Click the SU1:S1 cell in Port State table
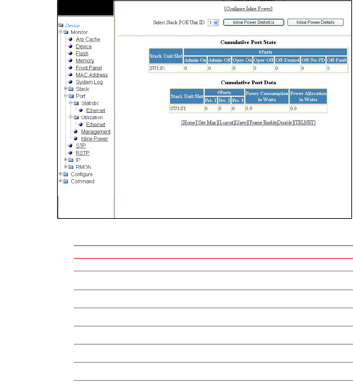Viewport: 353px width, 389px height. pyautogui.click(x=166, y=68)
